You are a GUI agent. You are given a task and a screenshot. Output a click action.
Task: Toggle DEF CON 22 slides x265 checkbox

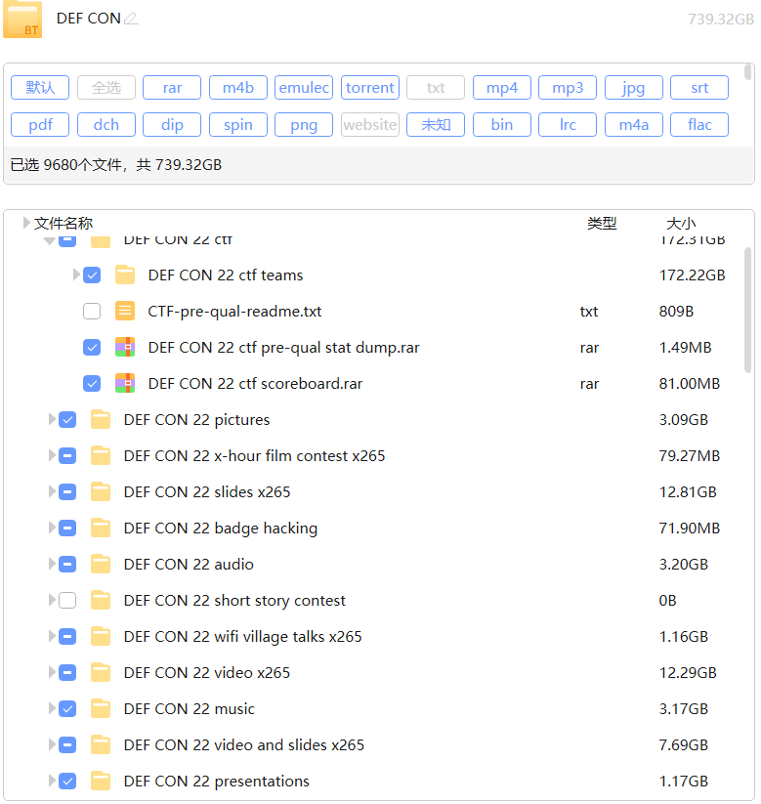click(67, 491)
